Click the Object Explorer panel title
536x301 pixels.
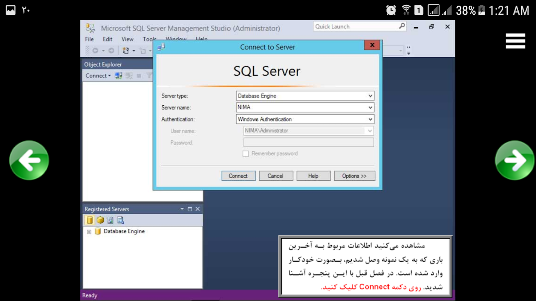tap(103, 64)
